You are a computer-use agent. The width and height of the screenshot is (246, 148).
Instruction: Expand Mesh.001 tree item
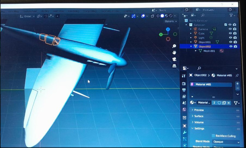(x=196, y=51)
